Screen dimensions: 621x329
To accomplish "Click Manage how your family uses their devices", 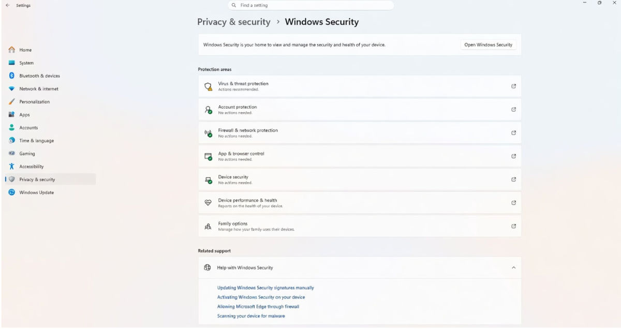I will [x=256, y=229].
